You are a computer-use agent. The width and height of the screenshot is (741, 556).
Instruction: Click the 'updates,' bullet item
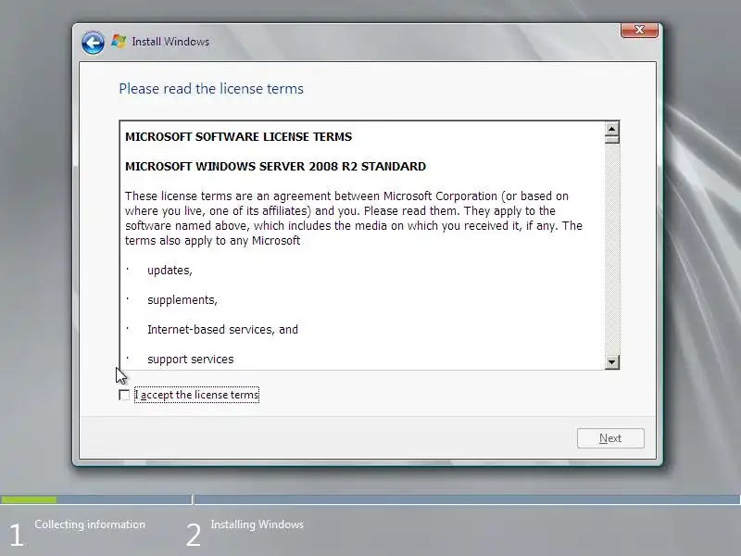[170, 271]
